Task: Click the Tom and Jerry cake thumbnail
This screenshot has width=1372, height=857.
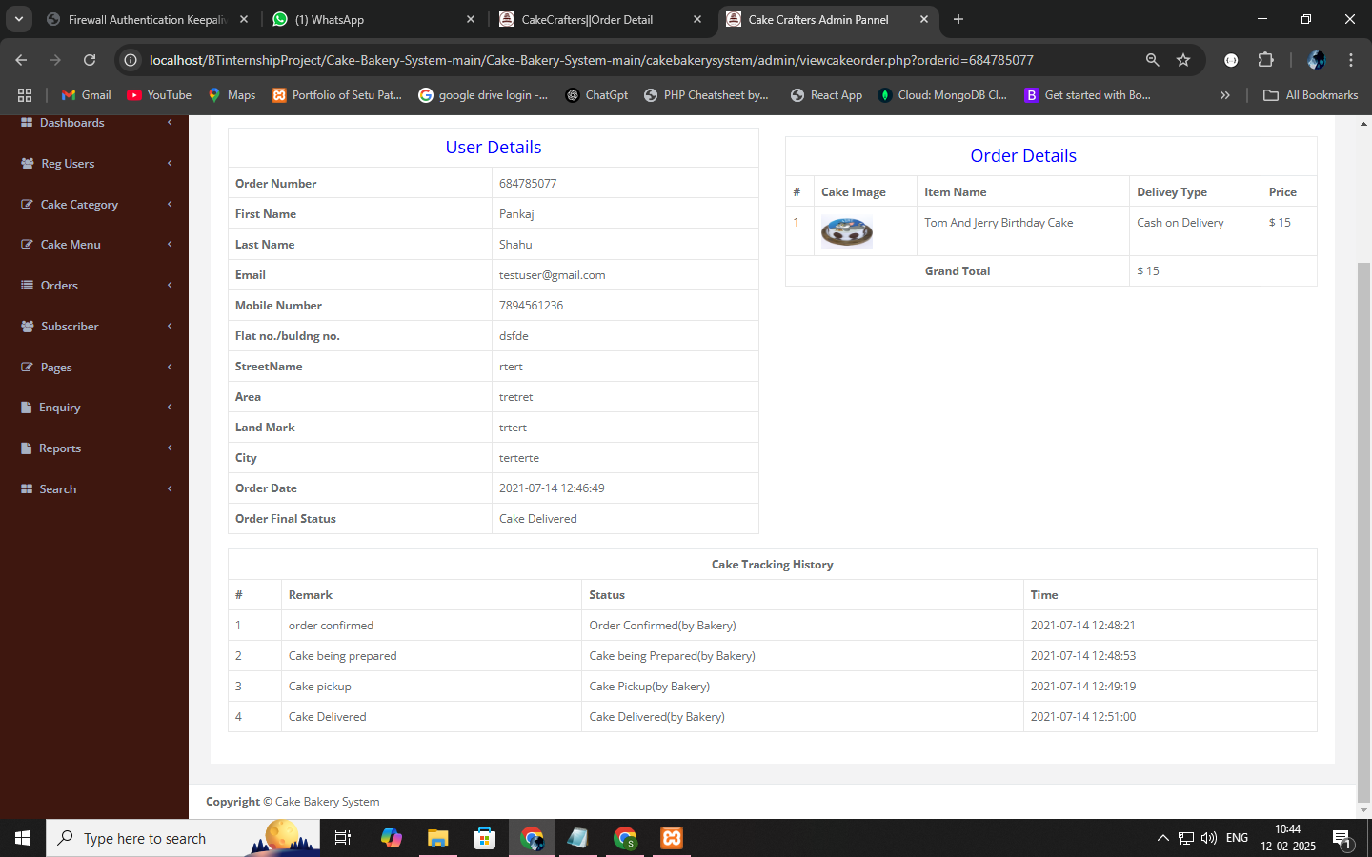Action: (x=847, y=232)
